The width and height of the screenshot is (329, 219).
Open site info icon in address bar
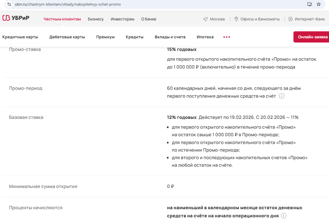point(9,4)
